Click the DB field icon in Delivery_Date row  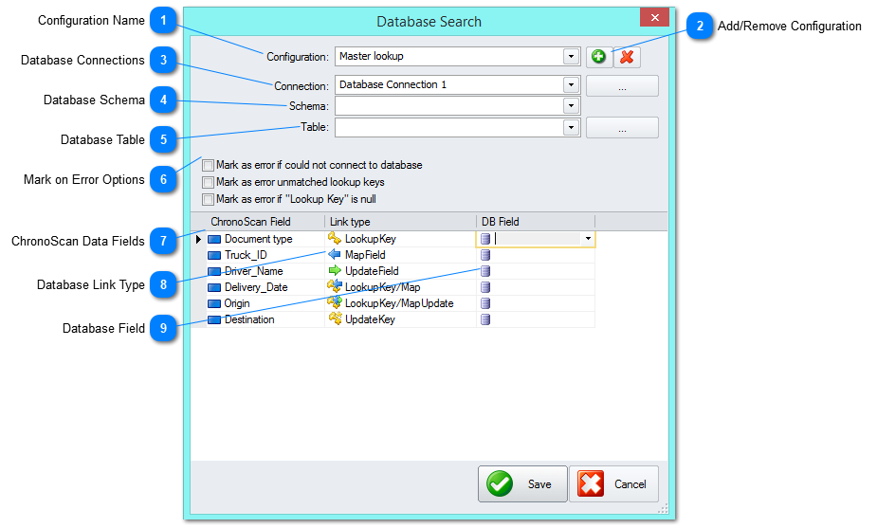point(485,287)
